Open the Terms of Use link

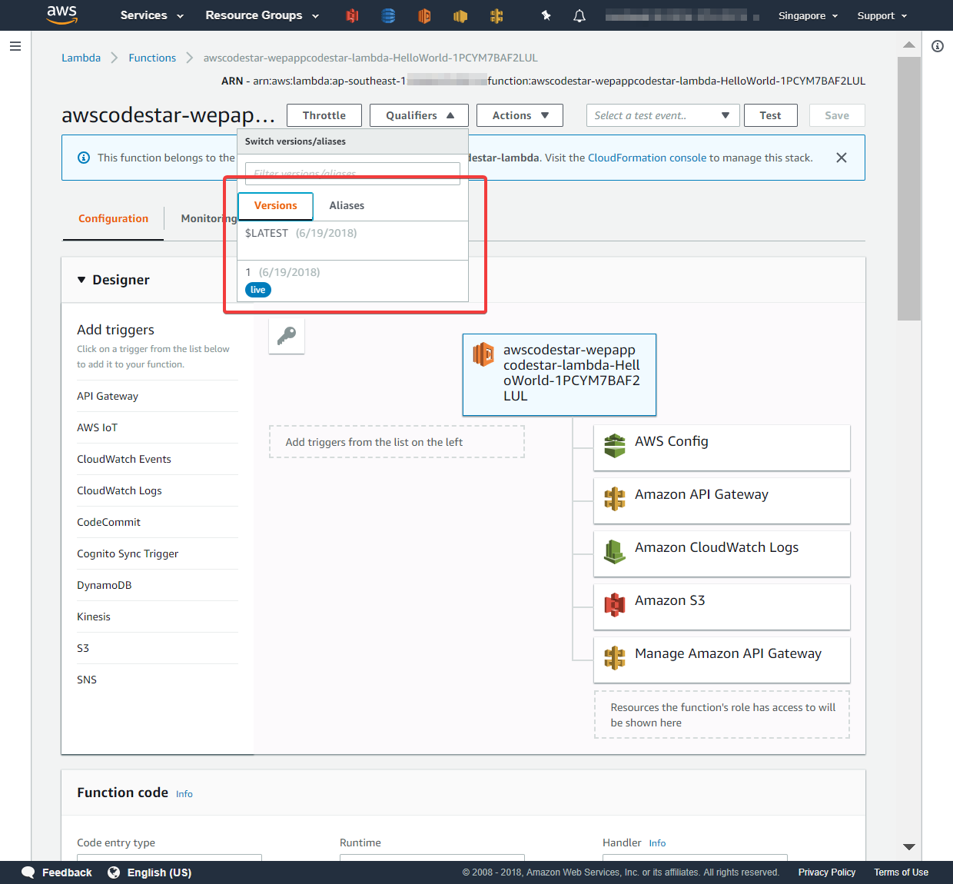(x=901, y=872)
